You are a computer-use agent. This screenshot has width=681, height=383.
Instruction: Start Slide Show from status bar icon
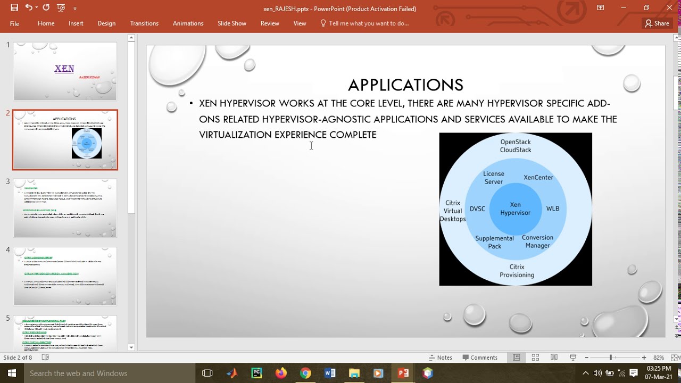(x=573, y=357)
